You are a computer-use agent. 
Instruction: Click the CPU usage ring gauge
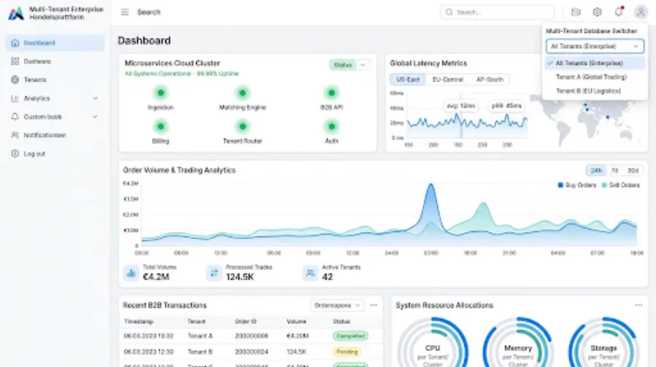432,344
